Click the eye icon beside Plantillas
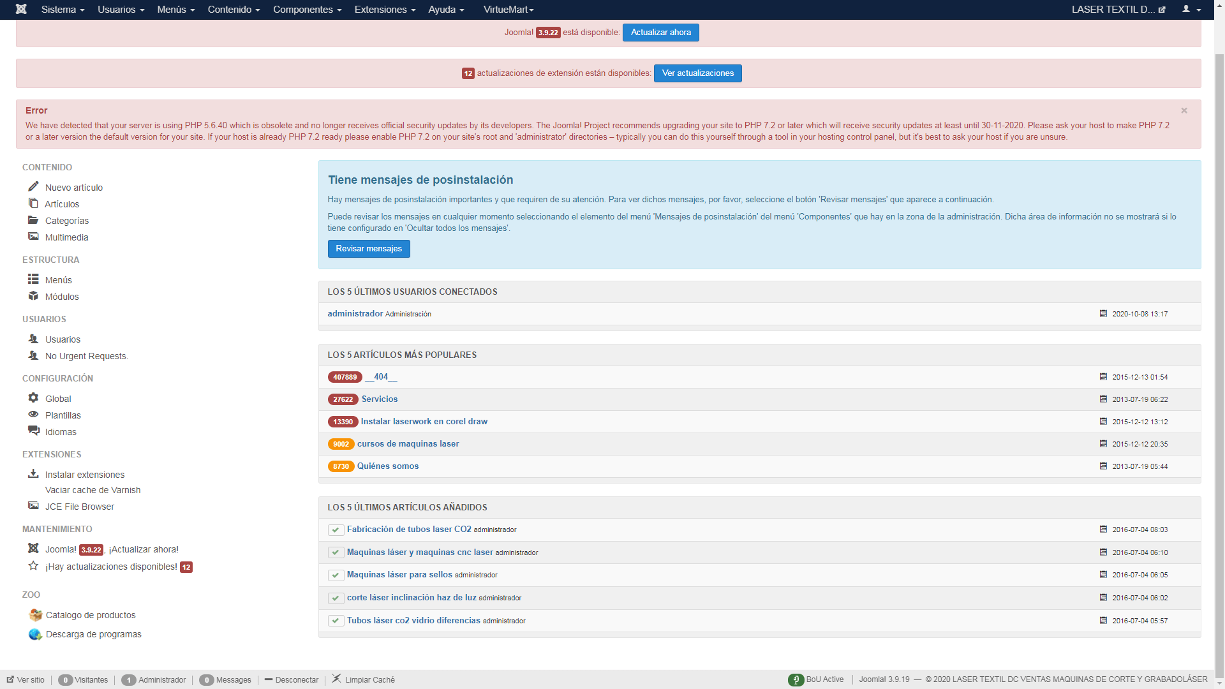The image size is (1225, 689). (x=33, y=414)
